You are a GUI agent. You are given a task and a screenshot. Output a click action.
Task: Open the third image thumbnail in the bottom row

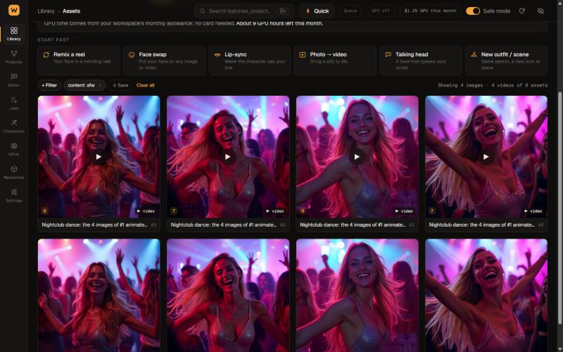pos(357,295)
